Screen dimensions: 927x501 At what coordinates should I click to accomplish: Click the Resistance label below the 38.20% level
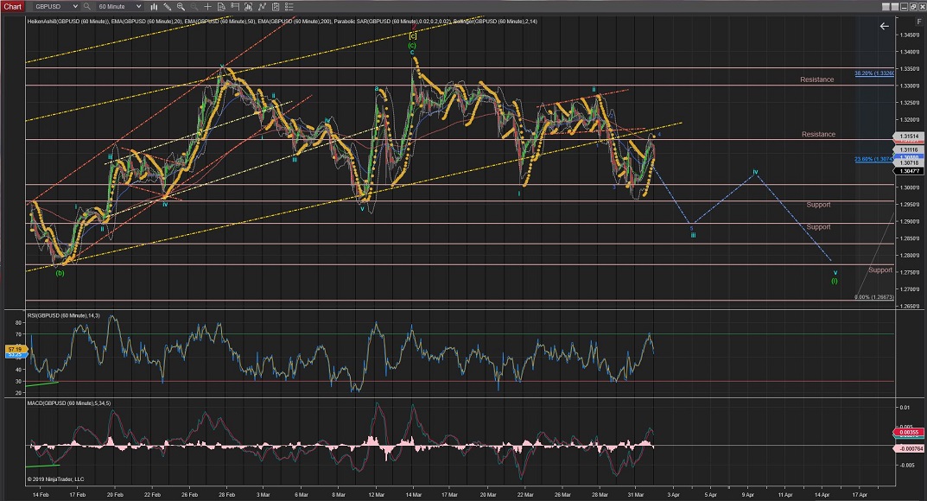coord(817,79)
